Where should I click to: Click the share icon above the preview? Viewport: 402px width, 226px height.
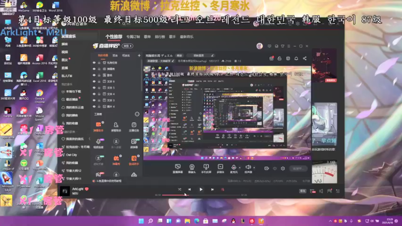[305, 58]
